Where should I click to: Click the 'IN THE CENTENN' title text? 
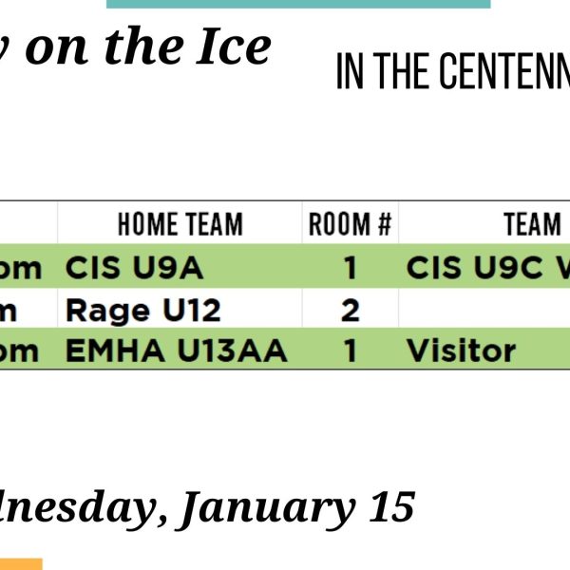(453, 71)
